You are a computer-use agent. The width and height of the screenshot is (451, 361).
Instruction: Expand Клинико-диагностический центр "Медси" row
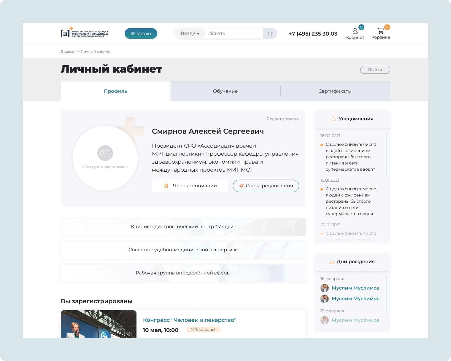(x=183, y=227)
